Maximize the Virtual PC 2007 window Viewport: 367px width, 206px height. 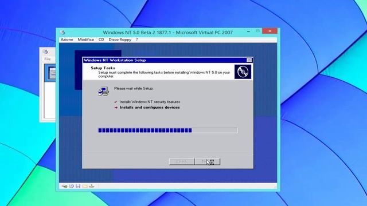[257, 31]
